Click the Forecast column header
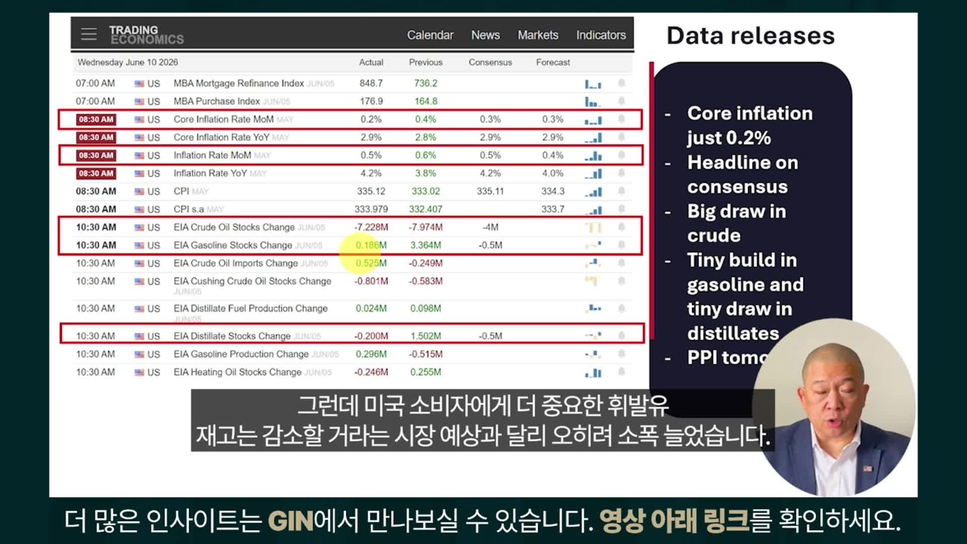 coord(552,62)
